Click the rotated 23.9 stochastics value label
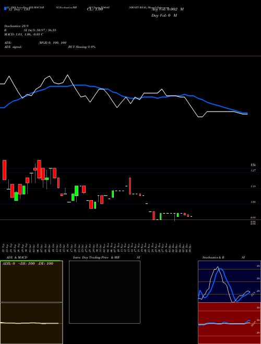 253,293
